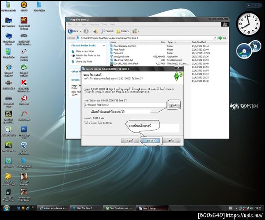Toggle the Folders pane button
Screen dimensions: 265x220
click(x=122, y=31)
